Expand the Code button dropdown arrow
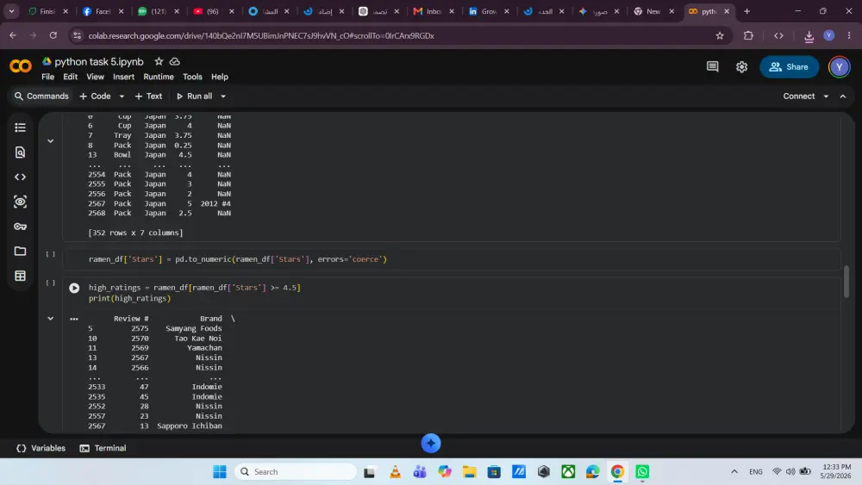The height and width of the screenshot is (485, 862). coord(122,96)
